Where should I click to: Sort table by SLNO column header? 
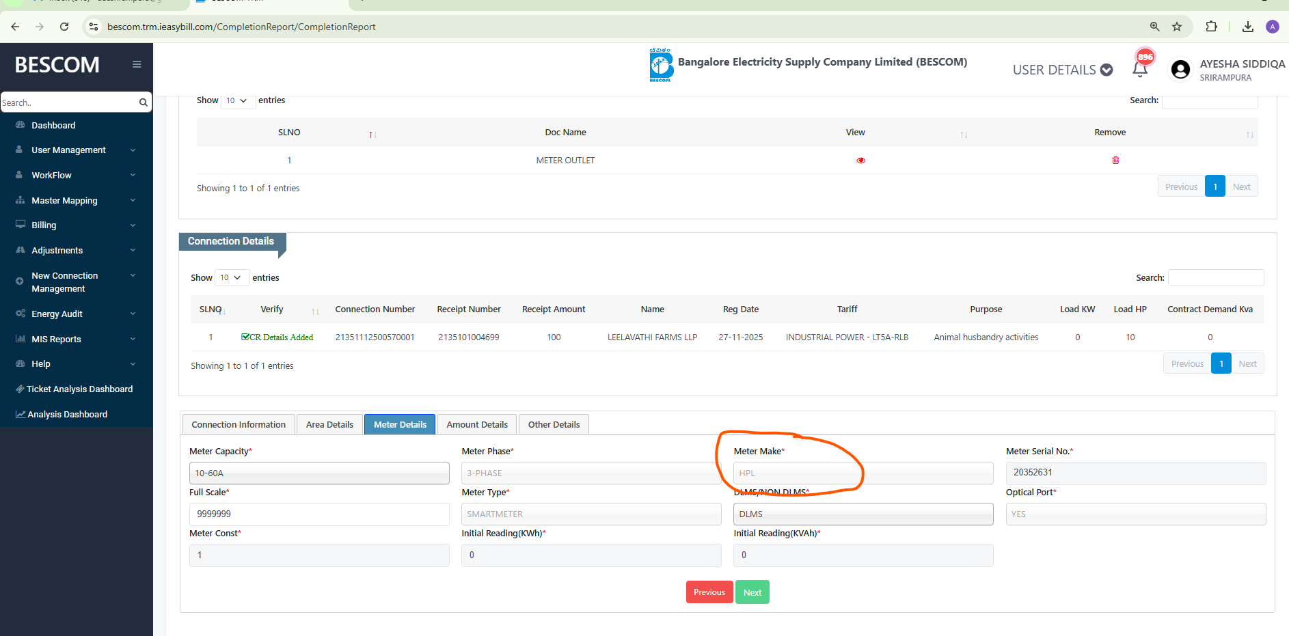[x=289, y=133]
